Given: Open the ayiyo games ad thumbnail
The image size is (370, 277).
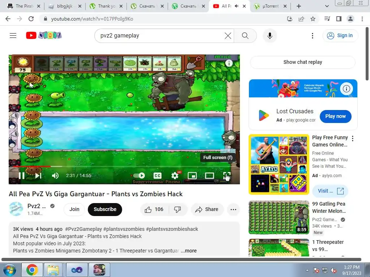Looking at the screenshot, I should [279, 164].
